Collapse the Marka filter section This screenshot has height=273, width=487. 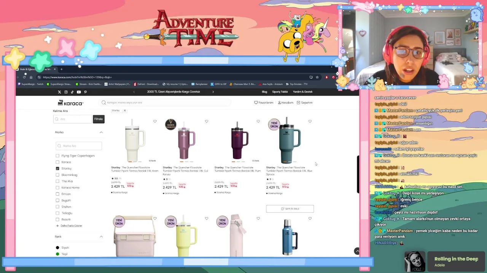(101, 132)
